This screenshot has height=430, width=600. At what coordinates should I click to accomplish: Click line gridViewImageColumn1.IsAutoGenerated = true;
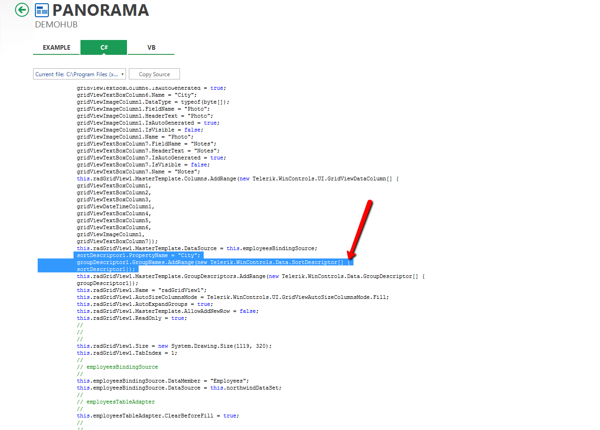click(148, 123)
